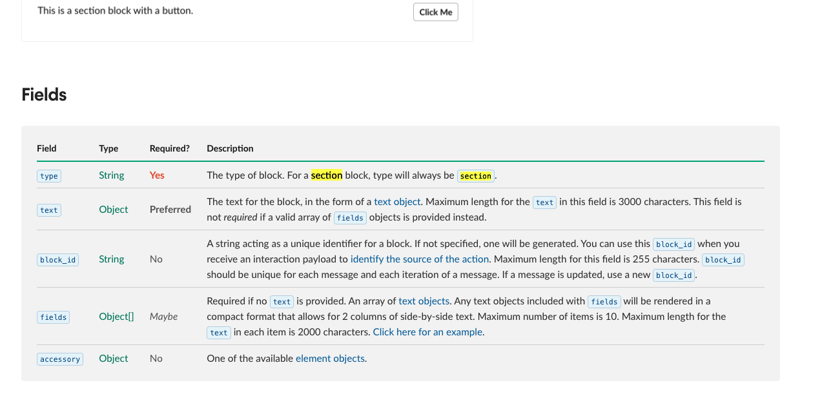Click the "accessory" field name tag
Image resolution: width=822 pixels, height=396 pixels.
point(60,359)
